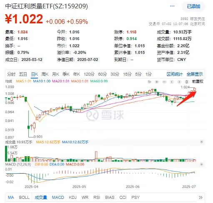The width and height of the screenshot is (213, 203).
Task: Reset chart with the undo arrow icon
Action: [x=149, y=82]
